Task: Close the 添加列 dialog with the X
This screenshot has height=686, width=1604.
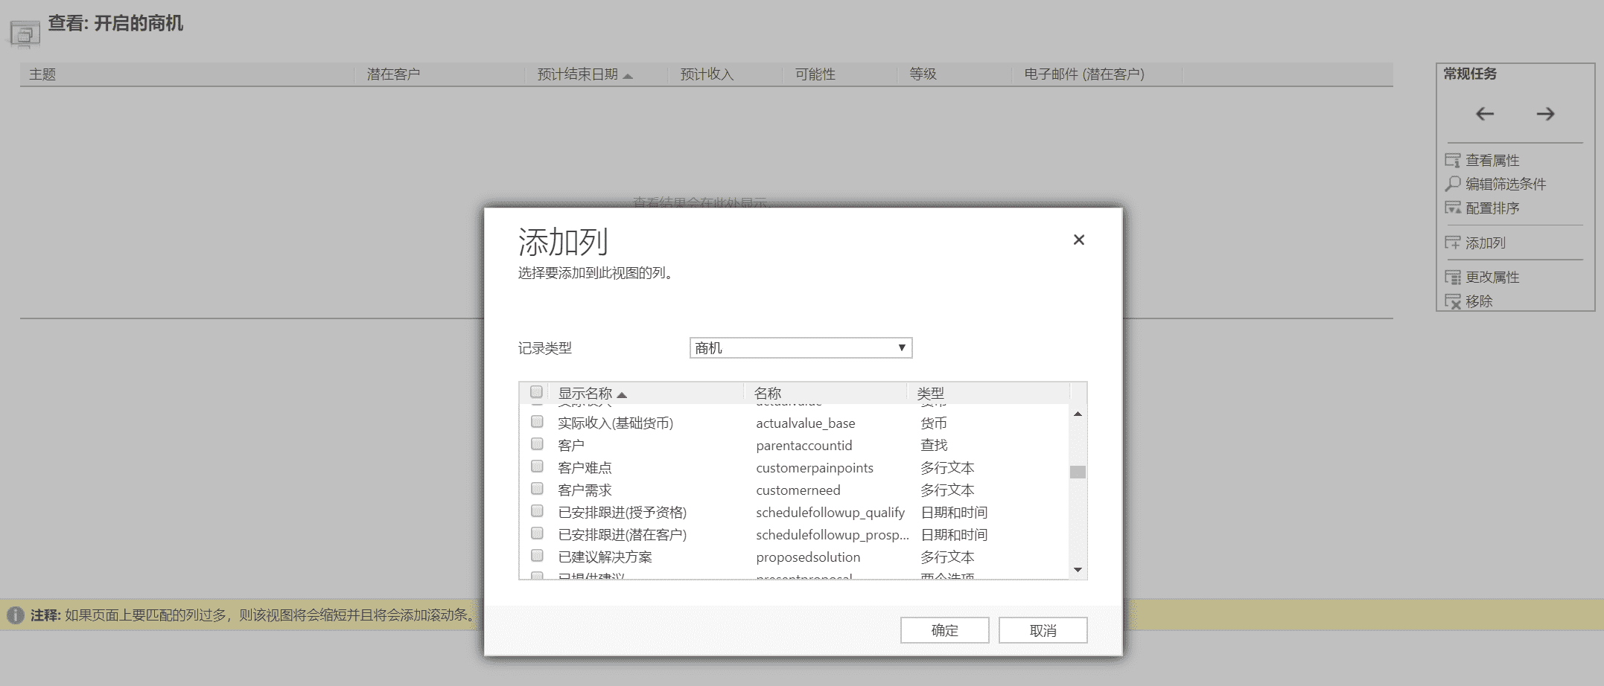Action: (x=1079, y=240)
